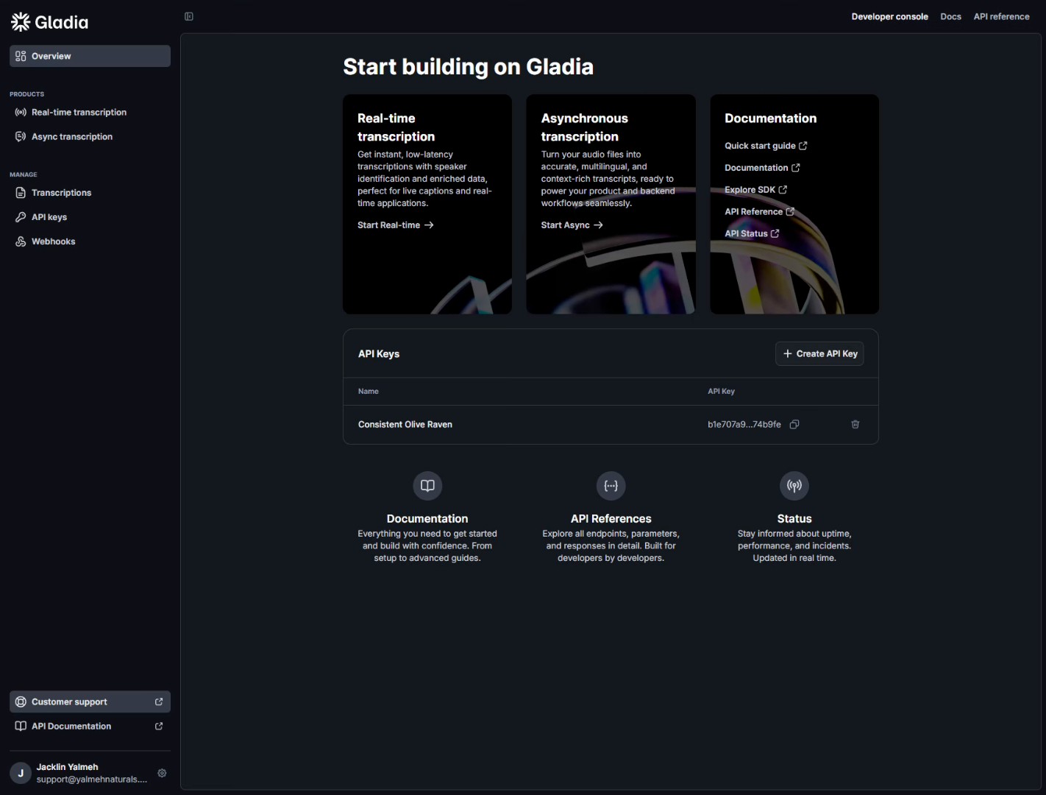Viewport: 1046px width, 795px height.
Task: Click the Start building on Gladia heading
Action: click(468, 67)
